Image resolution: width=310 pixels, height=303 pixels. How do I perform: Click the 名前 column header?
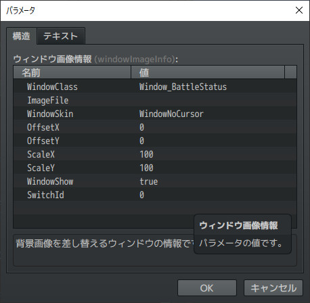tap(72, 72)
